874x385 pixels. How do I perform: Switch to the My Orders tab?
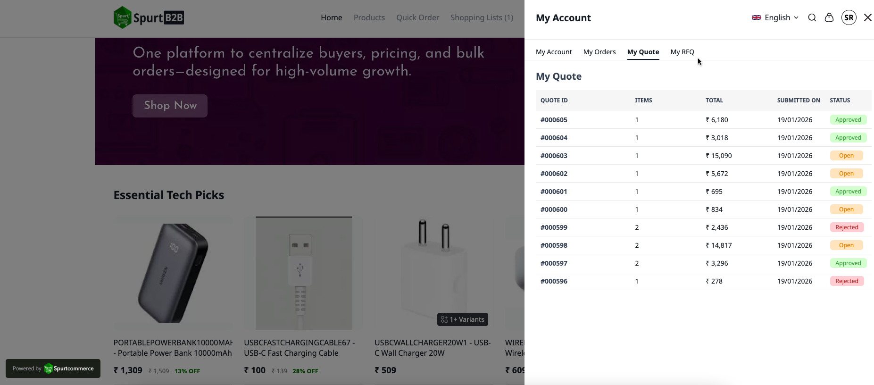(x=599, y=52)
